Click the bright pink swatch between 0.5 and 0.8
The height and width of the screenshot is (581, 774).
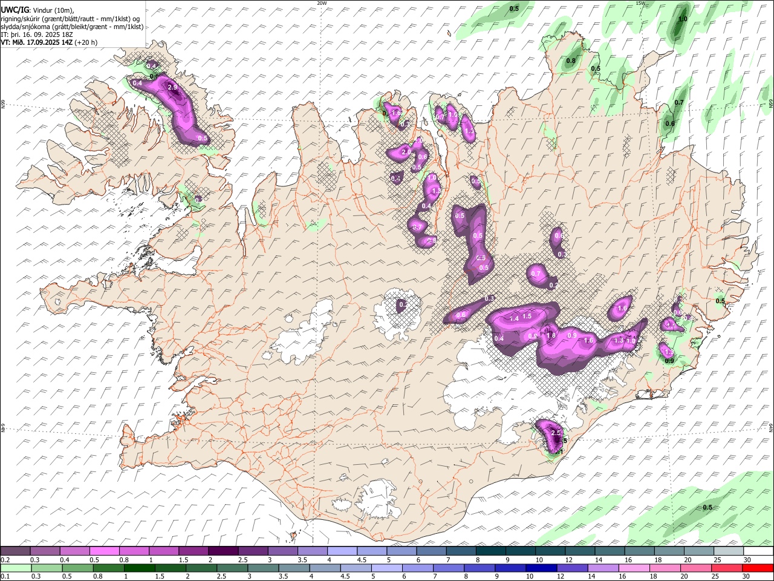click(104, 551)
